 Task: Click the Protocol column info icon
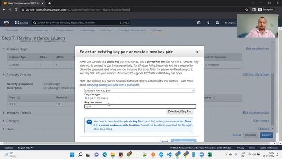[x=70, y=98]
